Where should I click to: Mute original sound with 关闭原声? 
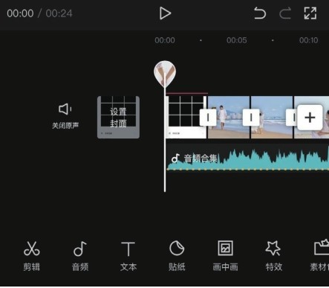pos(65,115)
